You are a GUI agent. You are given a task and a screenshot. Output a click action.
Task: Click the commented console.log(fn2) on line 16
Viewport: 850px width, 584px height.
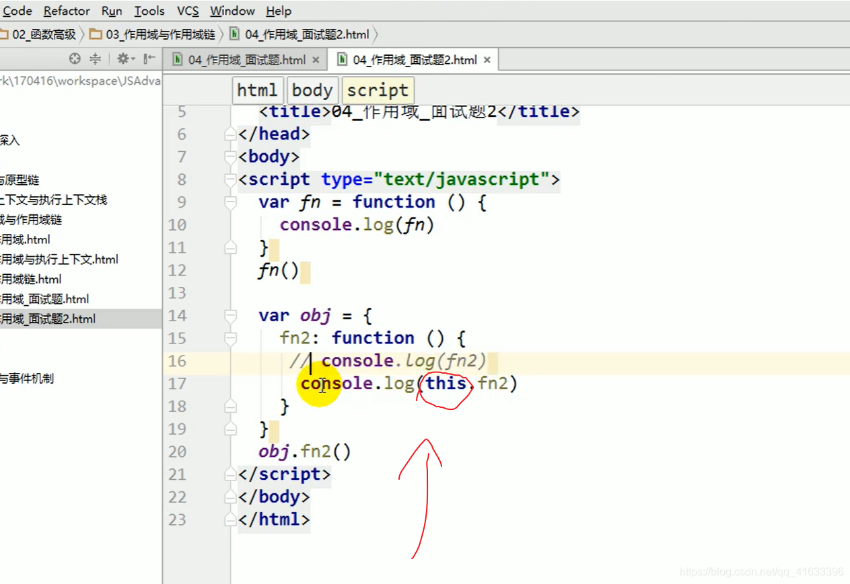tap(404, 361)
